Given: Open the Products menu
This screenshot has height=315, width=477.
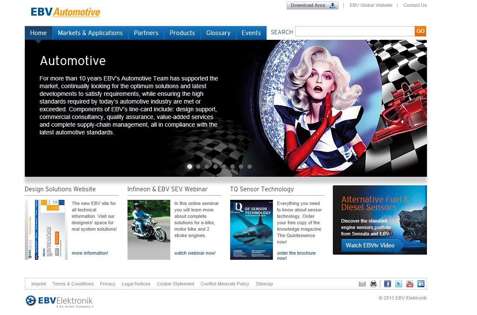Looking at the screenshot, I should [182, 33].
